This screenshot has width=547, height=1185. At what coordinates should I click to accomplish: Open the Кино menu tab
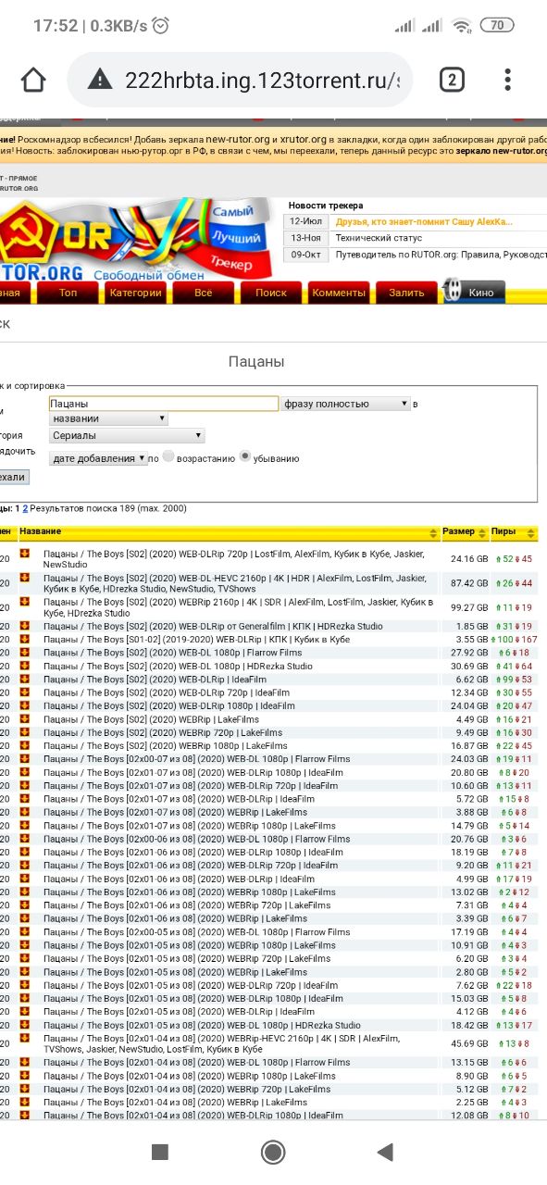[481, 293]
